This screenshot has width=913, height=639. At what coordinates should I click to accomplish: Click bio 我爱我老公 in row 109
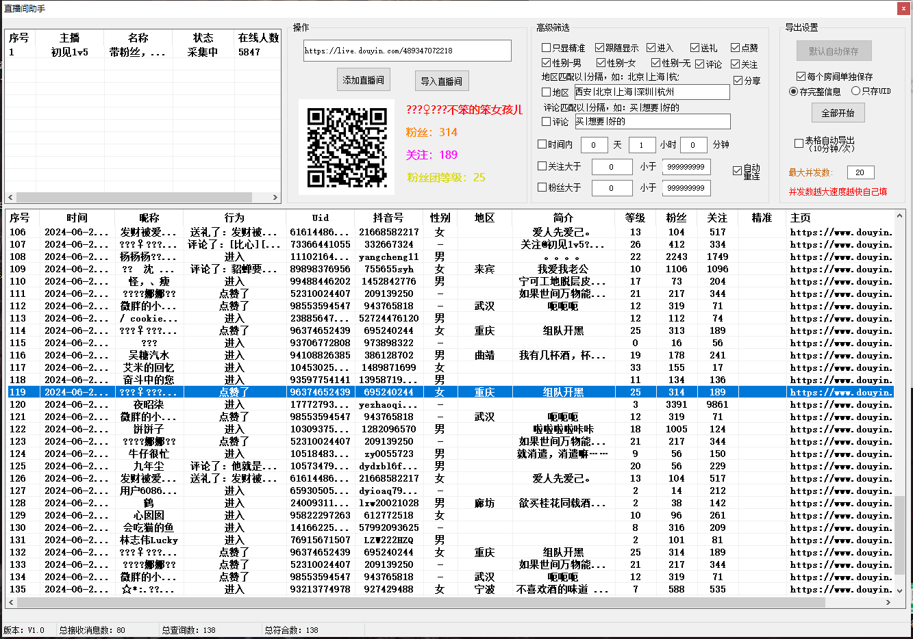(x=563, y=269)
